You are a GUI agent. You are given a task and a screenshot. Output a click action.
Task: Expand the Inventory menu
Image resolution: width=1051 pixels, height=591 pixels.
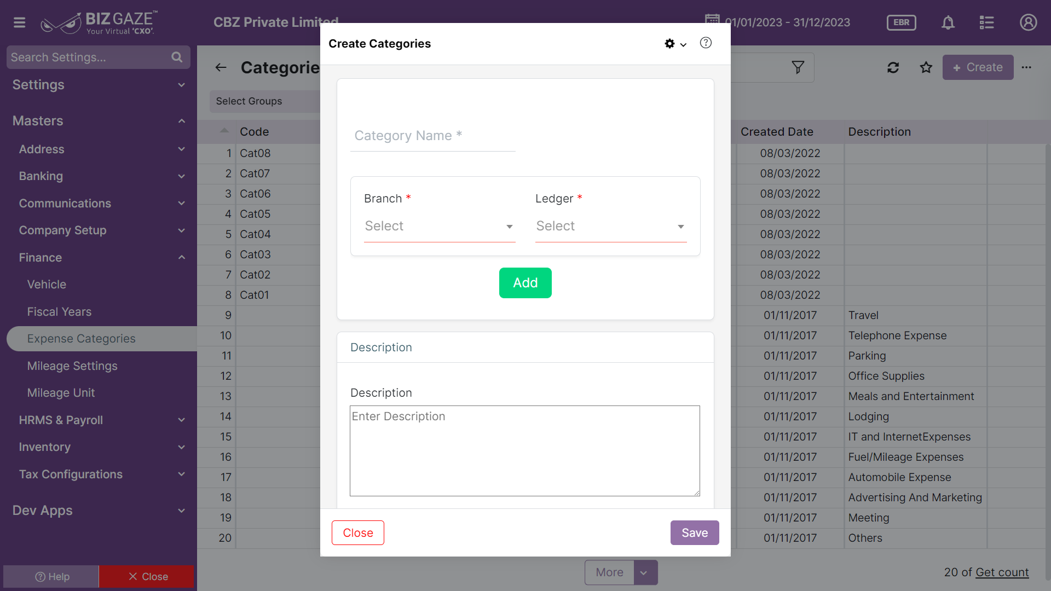pyautogui.click(x=182, y=447)
